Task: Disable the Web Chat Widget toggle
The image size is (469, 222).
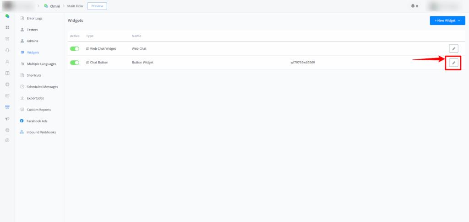Action: (x=75, y=48)
